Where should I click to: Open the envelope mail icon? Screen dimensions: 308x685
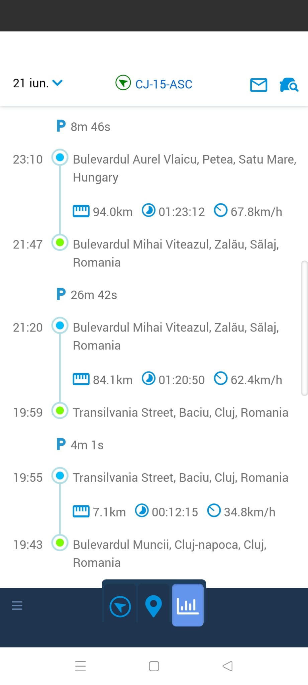259,85
